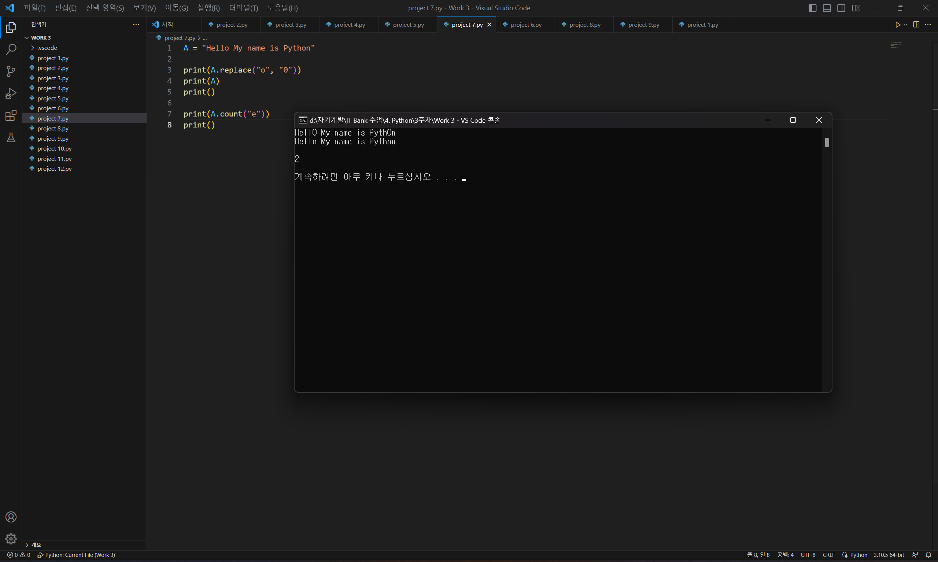Open the run button dropdown arrow
The height and width of the screenshot is (562, 938).
coord(905,25)
